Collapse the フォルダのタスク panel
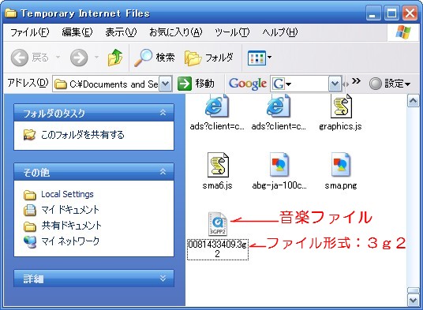Image resolution: width=423 pixels, height=310 pixels. click(163, 113)
